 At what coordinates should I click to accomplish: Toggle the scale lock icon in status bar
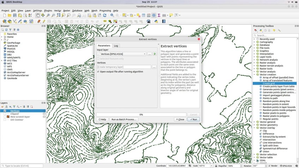click(x=216, y=166)
